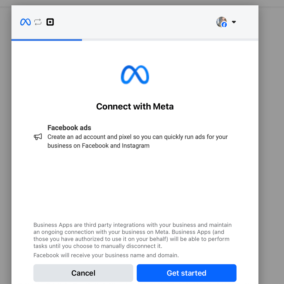Click the Business Apps disclaimer paragraph
Image resolution: width=284 pixels, height=284 pixels.
132,235
